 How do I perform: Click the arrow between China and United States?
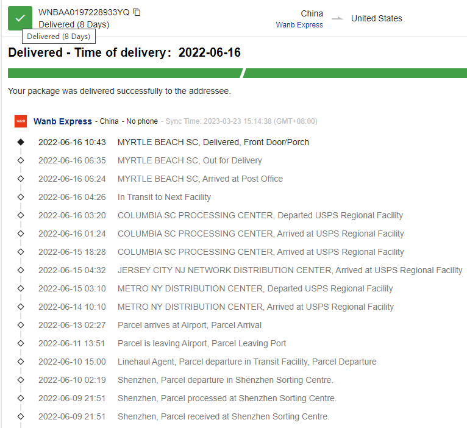[337, 18]
